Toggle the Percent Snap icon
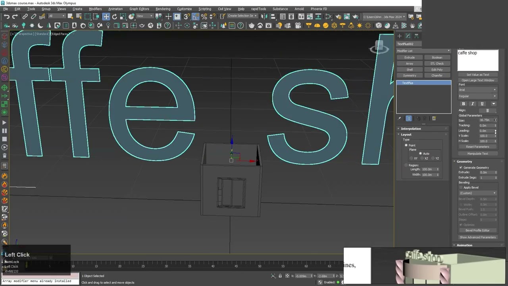Viewport: 508px width, 286px height. tap(204, 16)
